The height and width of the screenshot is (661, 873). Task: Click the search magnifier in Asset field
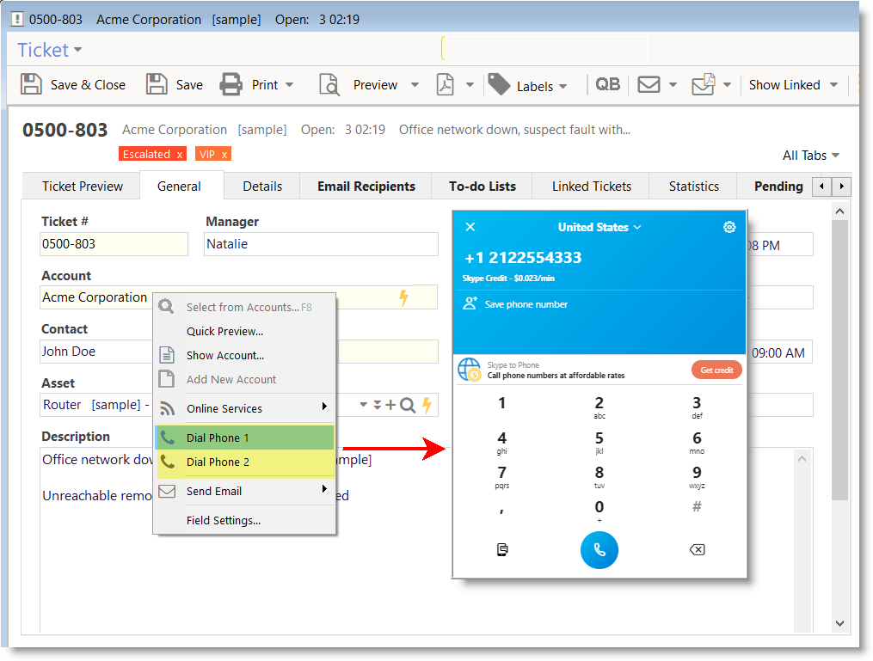point(408,405)
